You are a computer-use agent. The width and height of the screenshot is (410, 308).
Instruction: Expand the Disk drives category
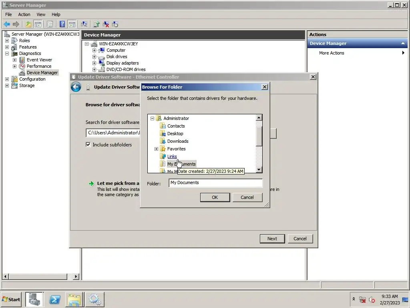[94, 57]
